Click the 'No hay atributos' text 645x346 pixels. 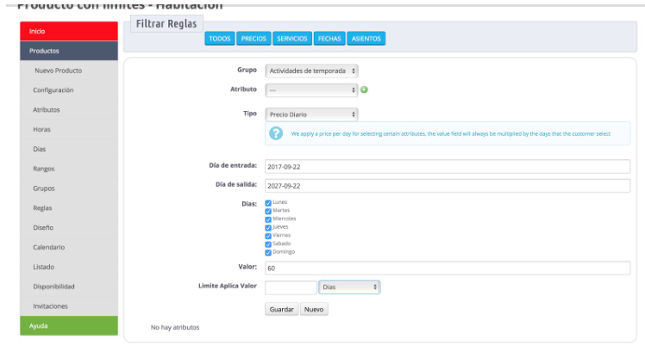(x=175, y=327)
